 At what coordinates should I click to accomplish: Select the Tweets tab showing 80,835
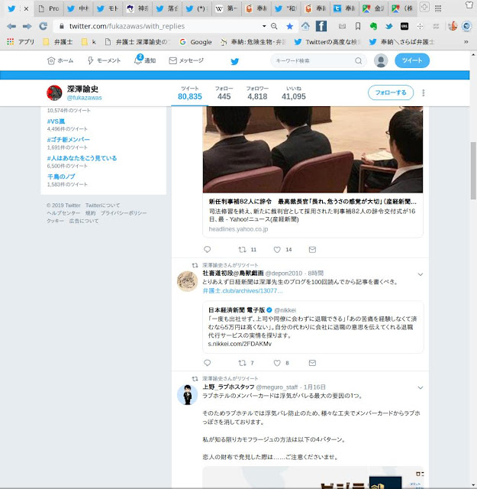pos(190,93)
